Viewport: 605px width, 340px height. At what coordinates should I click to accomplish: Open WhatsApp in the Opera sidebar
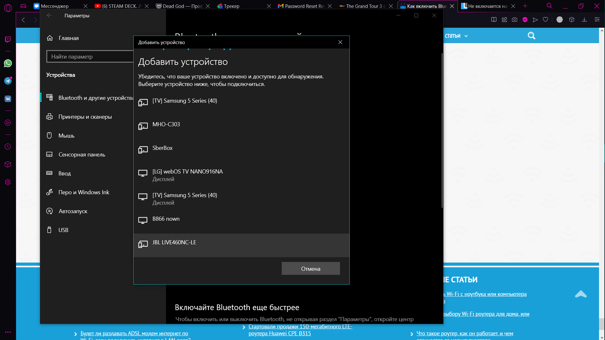coord(8,63)
